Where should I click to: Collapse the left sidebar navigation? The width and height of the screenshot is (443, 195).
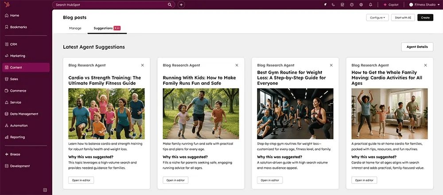coord(45,190)
